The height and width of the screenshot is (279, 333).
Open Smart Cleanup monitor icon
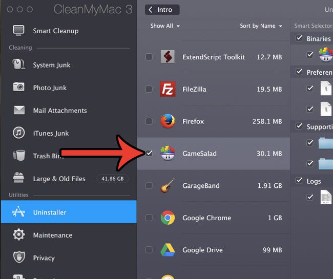pos(18,31)
